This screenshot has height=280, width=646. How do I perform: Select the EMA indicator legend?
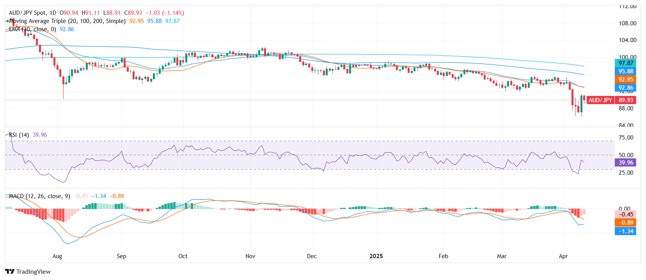[x=32, y=29]
